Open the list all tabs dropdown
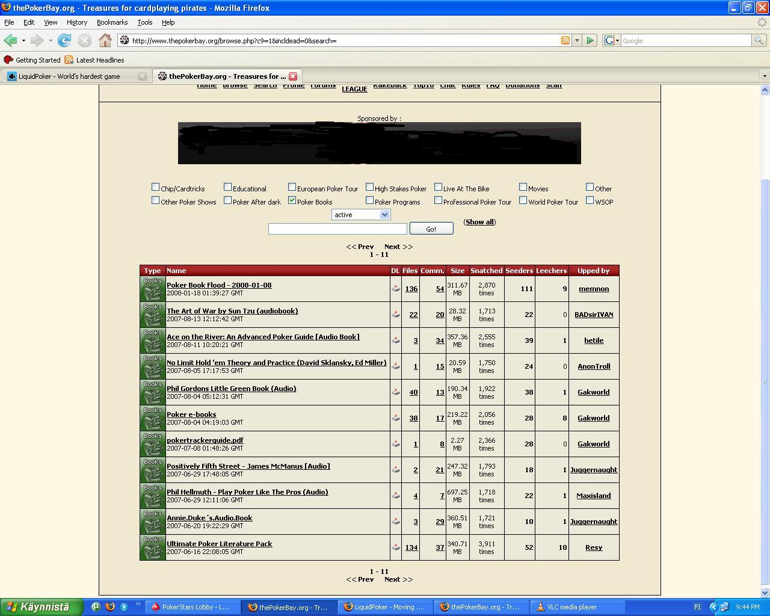The height and width of the screenshot is (616, 770). (765, 76)
